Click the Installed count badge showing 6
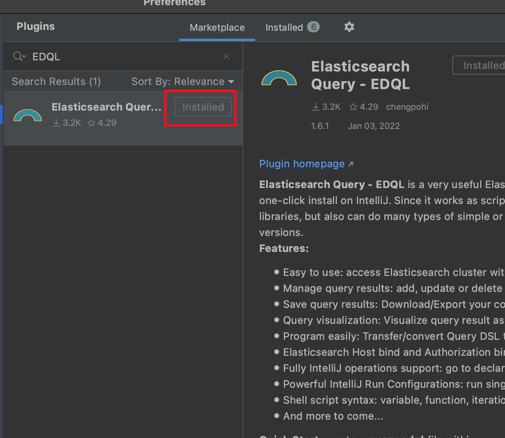Image resolution: width=505 pixels, height=438 pixels. [x=313, y=27]
